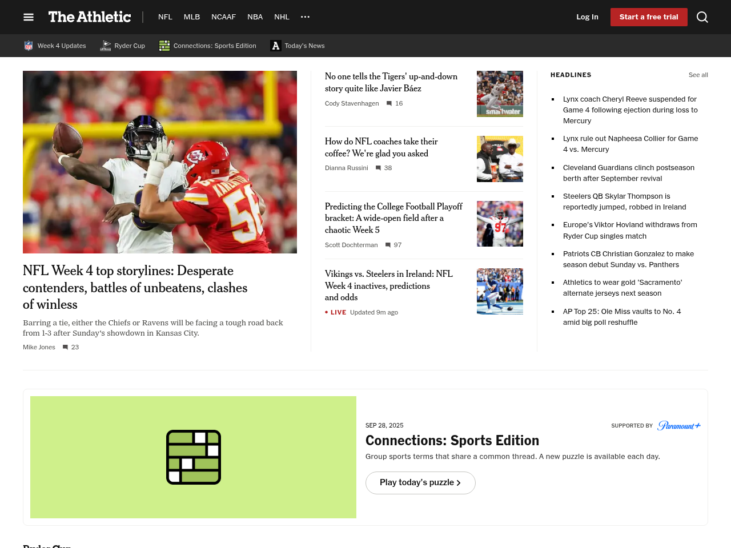This screenshot has height=548, width=731.
Task: Click the Today's News 'A' icon
Action: coord(275,45)
